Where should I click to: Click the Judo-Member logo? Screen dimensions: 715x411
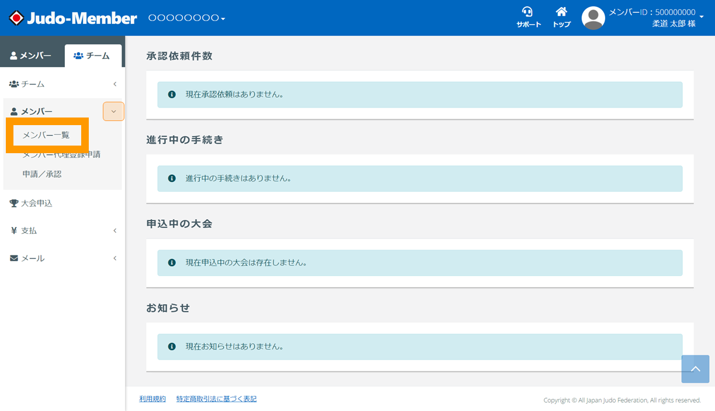click(73, 18)
